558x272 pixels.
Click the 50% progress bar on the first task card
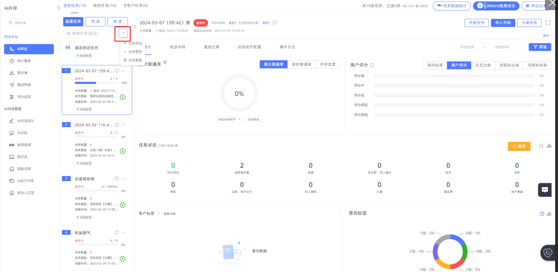pos(96,83)
